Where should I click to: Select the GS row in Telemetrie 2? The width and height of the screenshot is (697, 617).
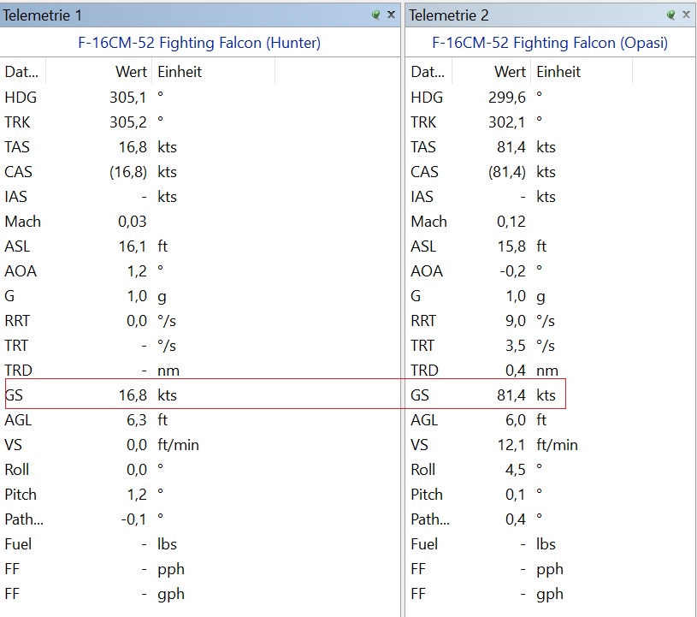coord(551,395)
